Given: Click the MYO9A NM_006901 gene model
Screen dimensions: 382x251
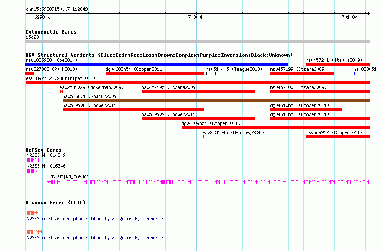Looking at the screenshot, I should [208, 182].
